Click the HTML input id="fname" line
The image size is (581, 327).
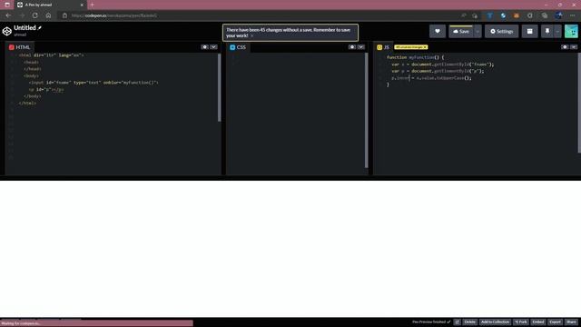94,83
